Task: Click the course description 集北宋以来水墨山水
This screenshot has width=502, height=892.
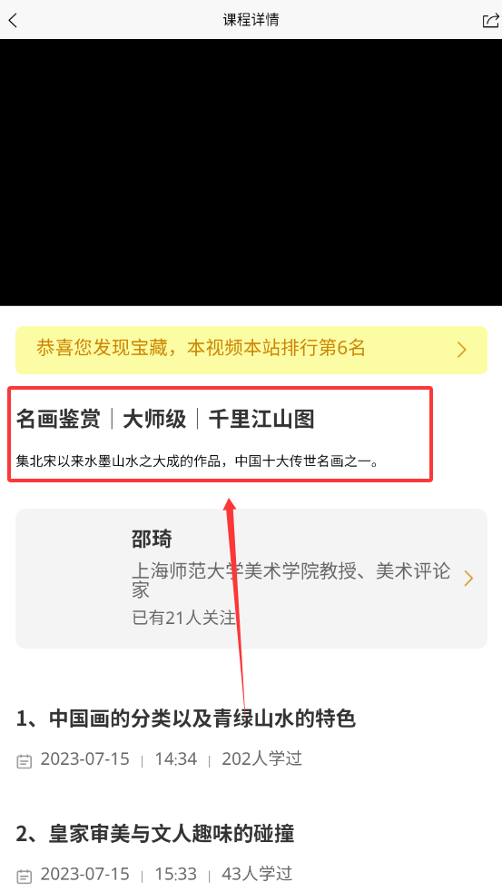Action: pyautogui.click(x=197, y=461)
